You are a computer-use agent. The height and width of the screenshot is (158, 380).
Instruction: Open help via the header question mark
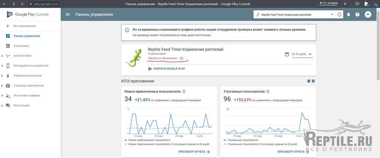click(357, 14)
